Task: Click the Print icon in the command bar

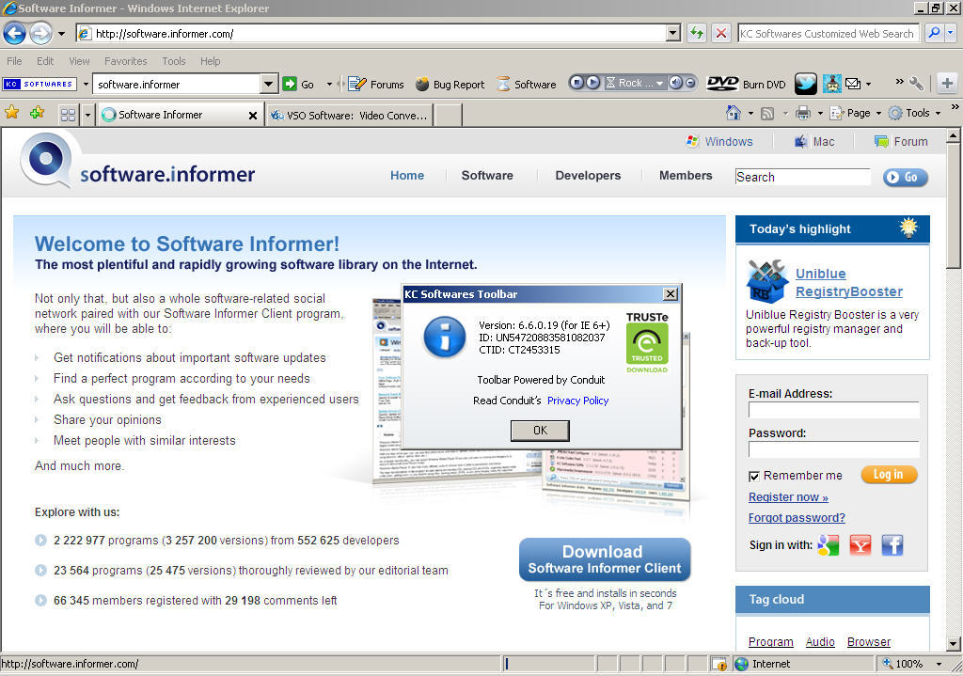Action: (801, 113)
